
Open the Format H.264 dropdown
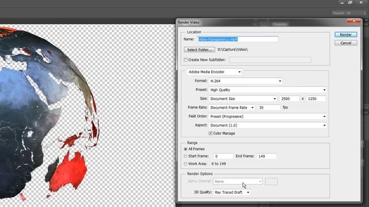[246, 81]
